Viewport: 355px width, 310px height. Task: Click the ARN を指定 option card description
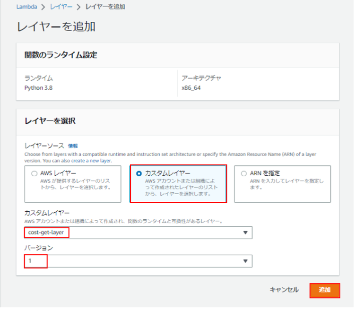click(x=287, y=184)
